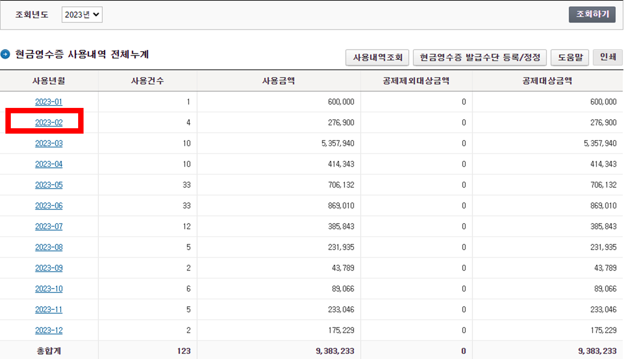
Task: Open the 2023-12 month link
Action: click(49, 330)
